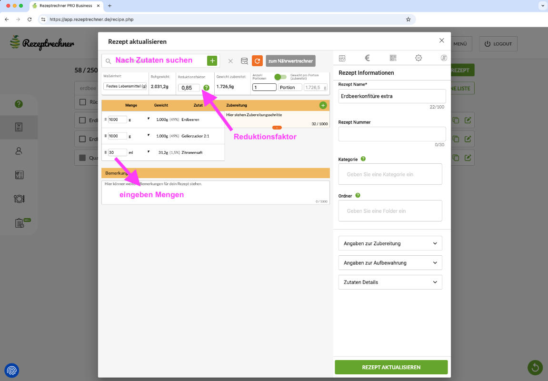Click the blue fingerprint icon bottom left
The height and width of the screenshot is (381, 548).
click(x=12, y=370)
